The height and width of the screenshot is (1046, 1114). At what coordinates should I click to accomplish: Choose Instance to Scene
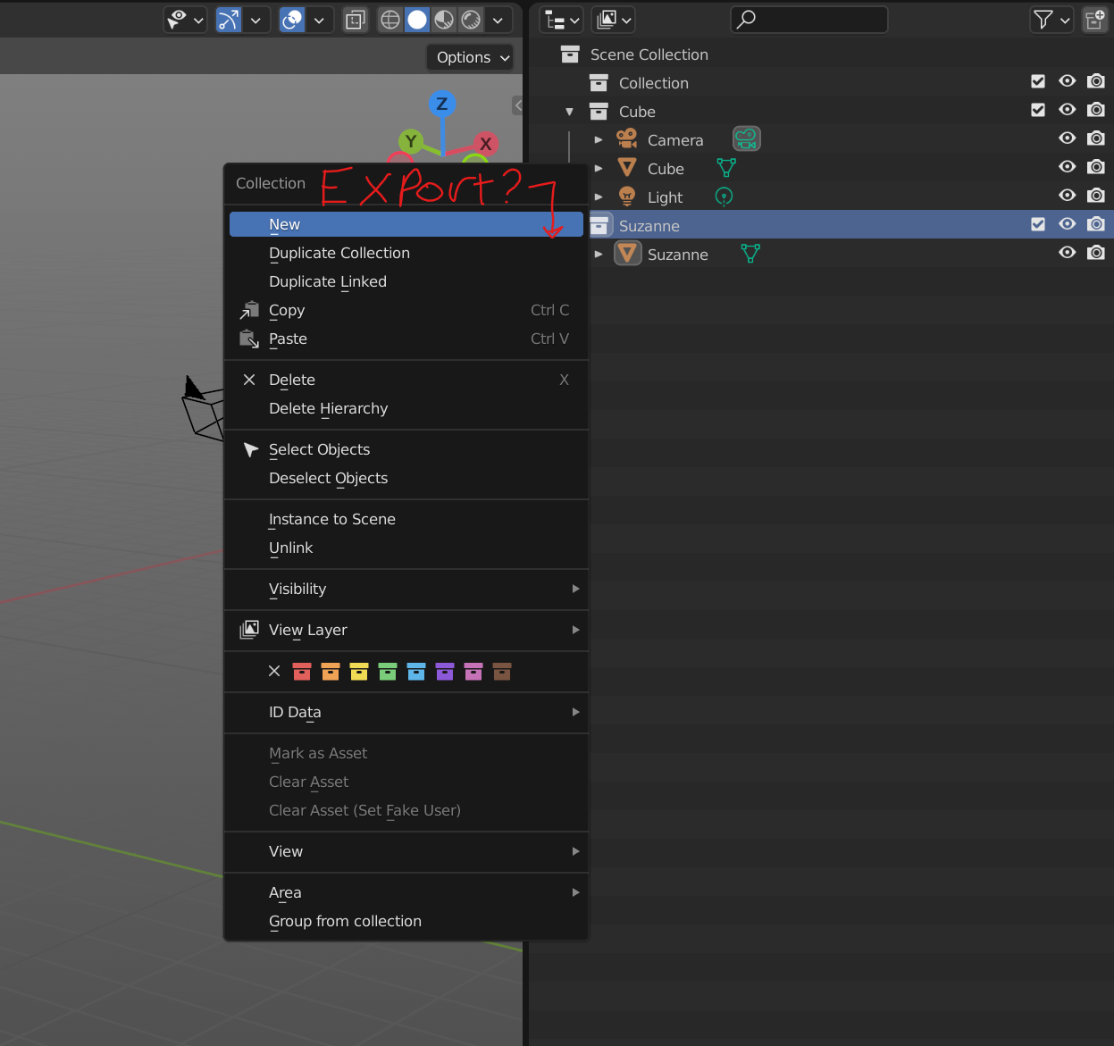click(x=406, y=519)
